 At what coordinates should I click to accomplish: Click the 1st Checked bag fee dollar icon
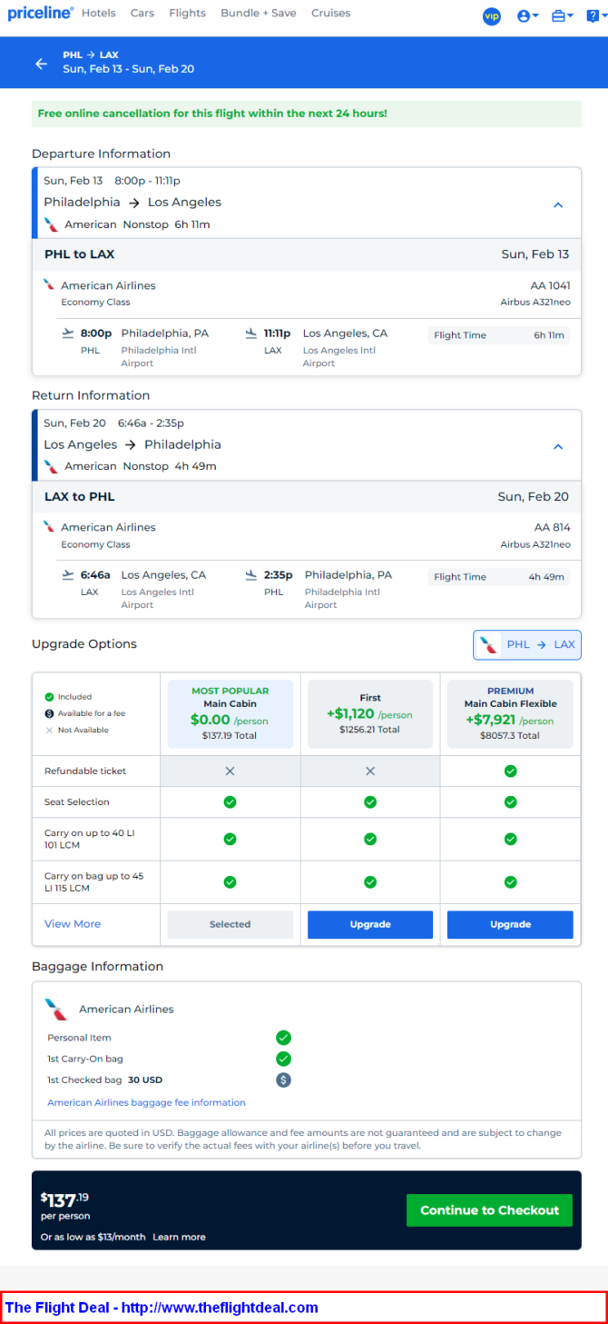point(283,1080)
